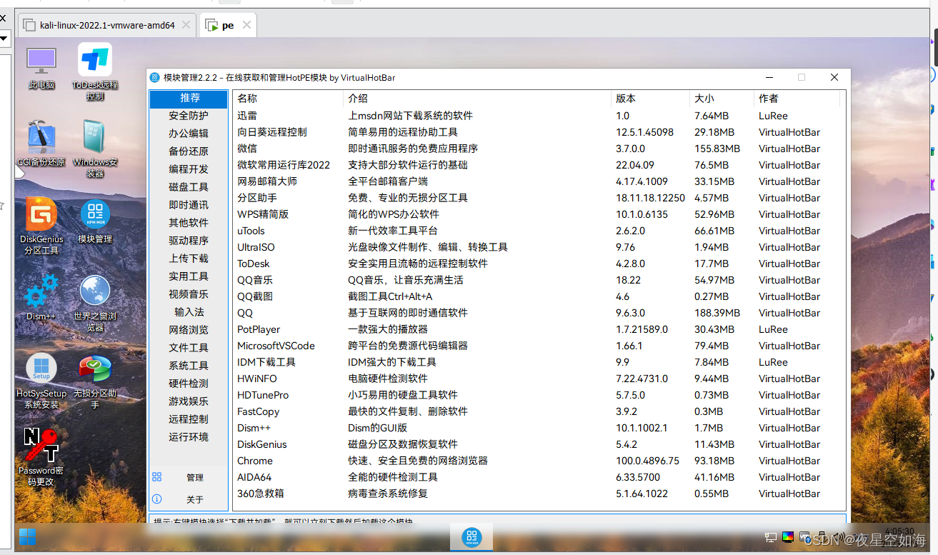Select the 360急救箱 module row
The height and width of the screenshot is (555, 938).
(537, 494)
